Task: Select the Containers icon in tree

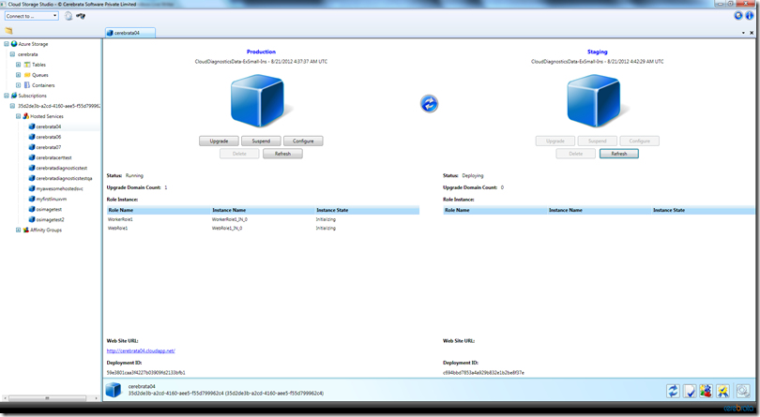Action: (27, 85)
